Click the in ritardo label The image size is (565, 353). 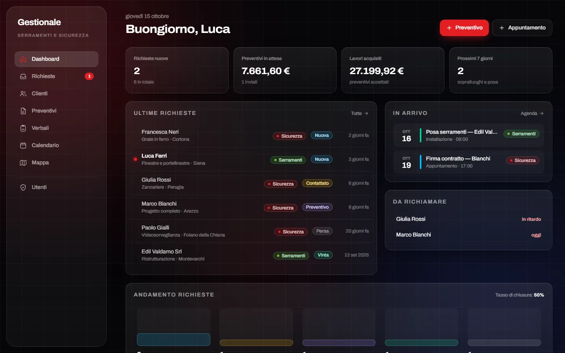(531, 219)
